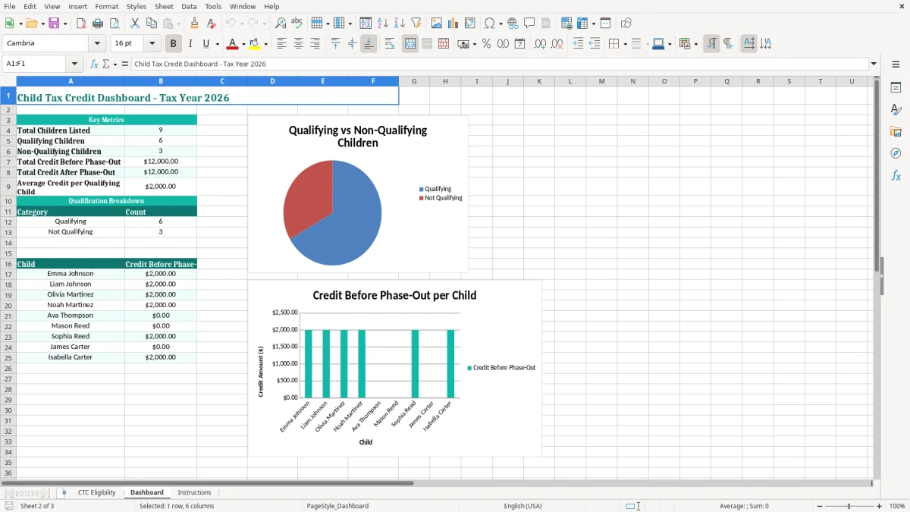910x512 pixels.
Task: Click the Print icon
Action: click(x=98, y=24)
